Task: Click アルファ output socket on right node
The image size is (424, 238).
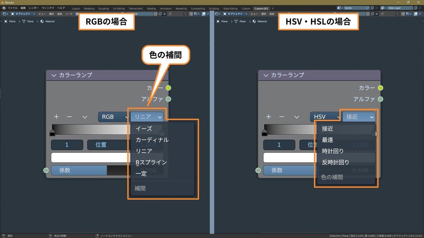Action: (x=381, y=99)
